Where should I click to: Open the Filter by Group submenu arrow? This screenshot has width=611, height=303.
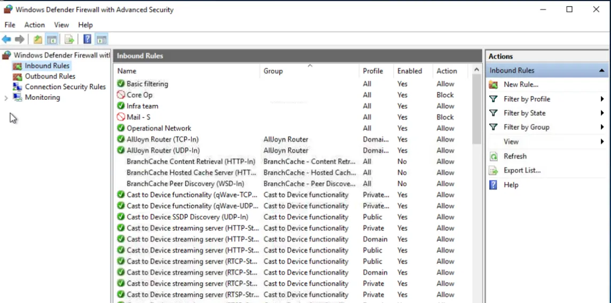[602, 127]
